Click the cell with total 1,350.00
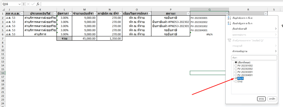The height and width of the screenshot is (107, 283). [109, 39]
